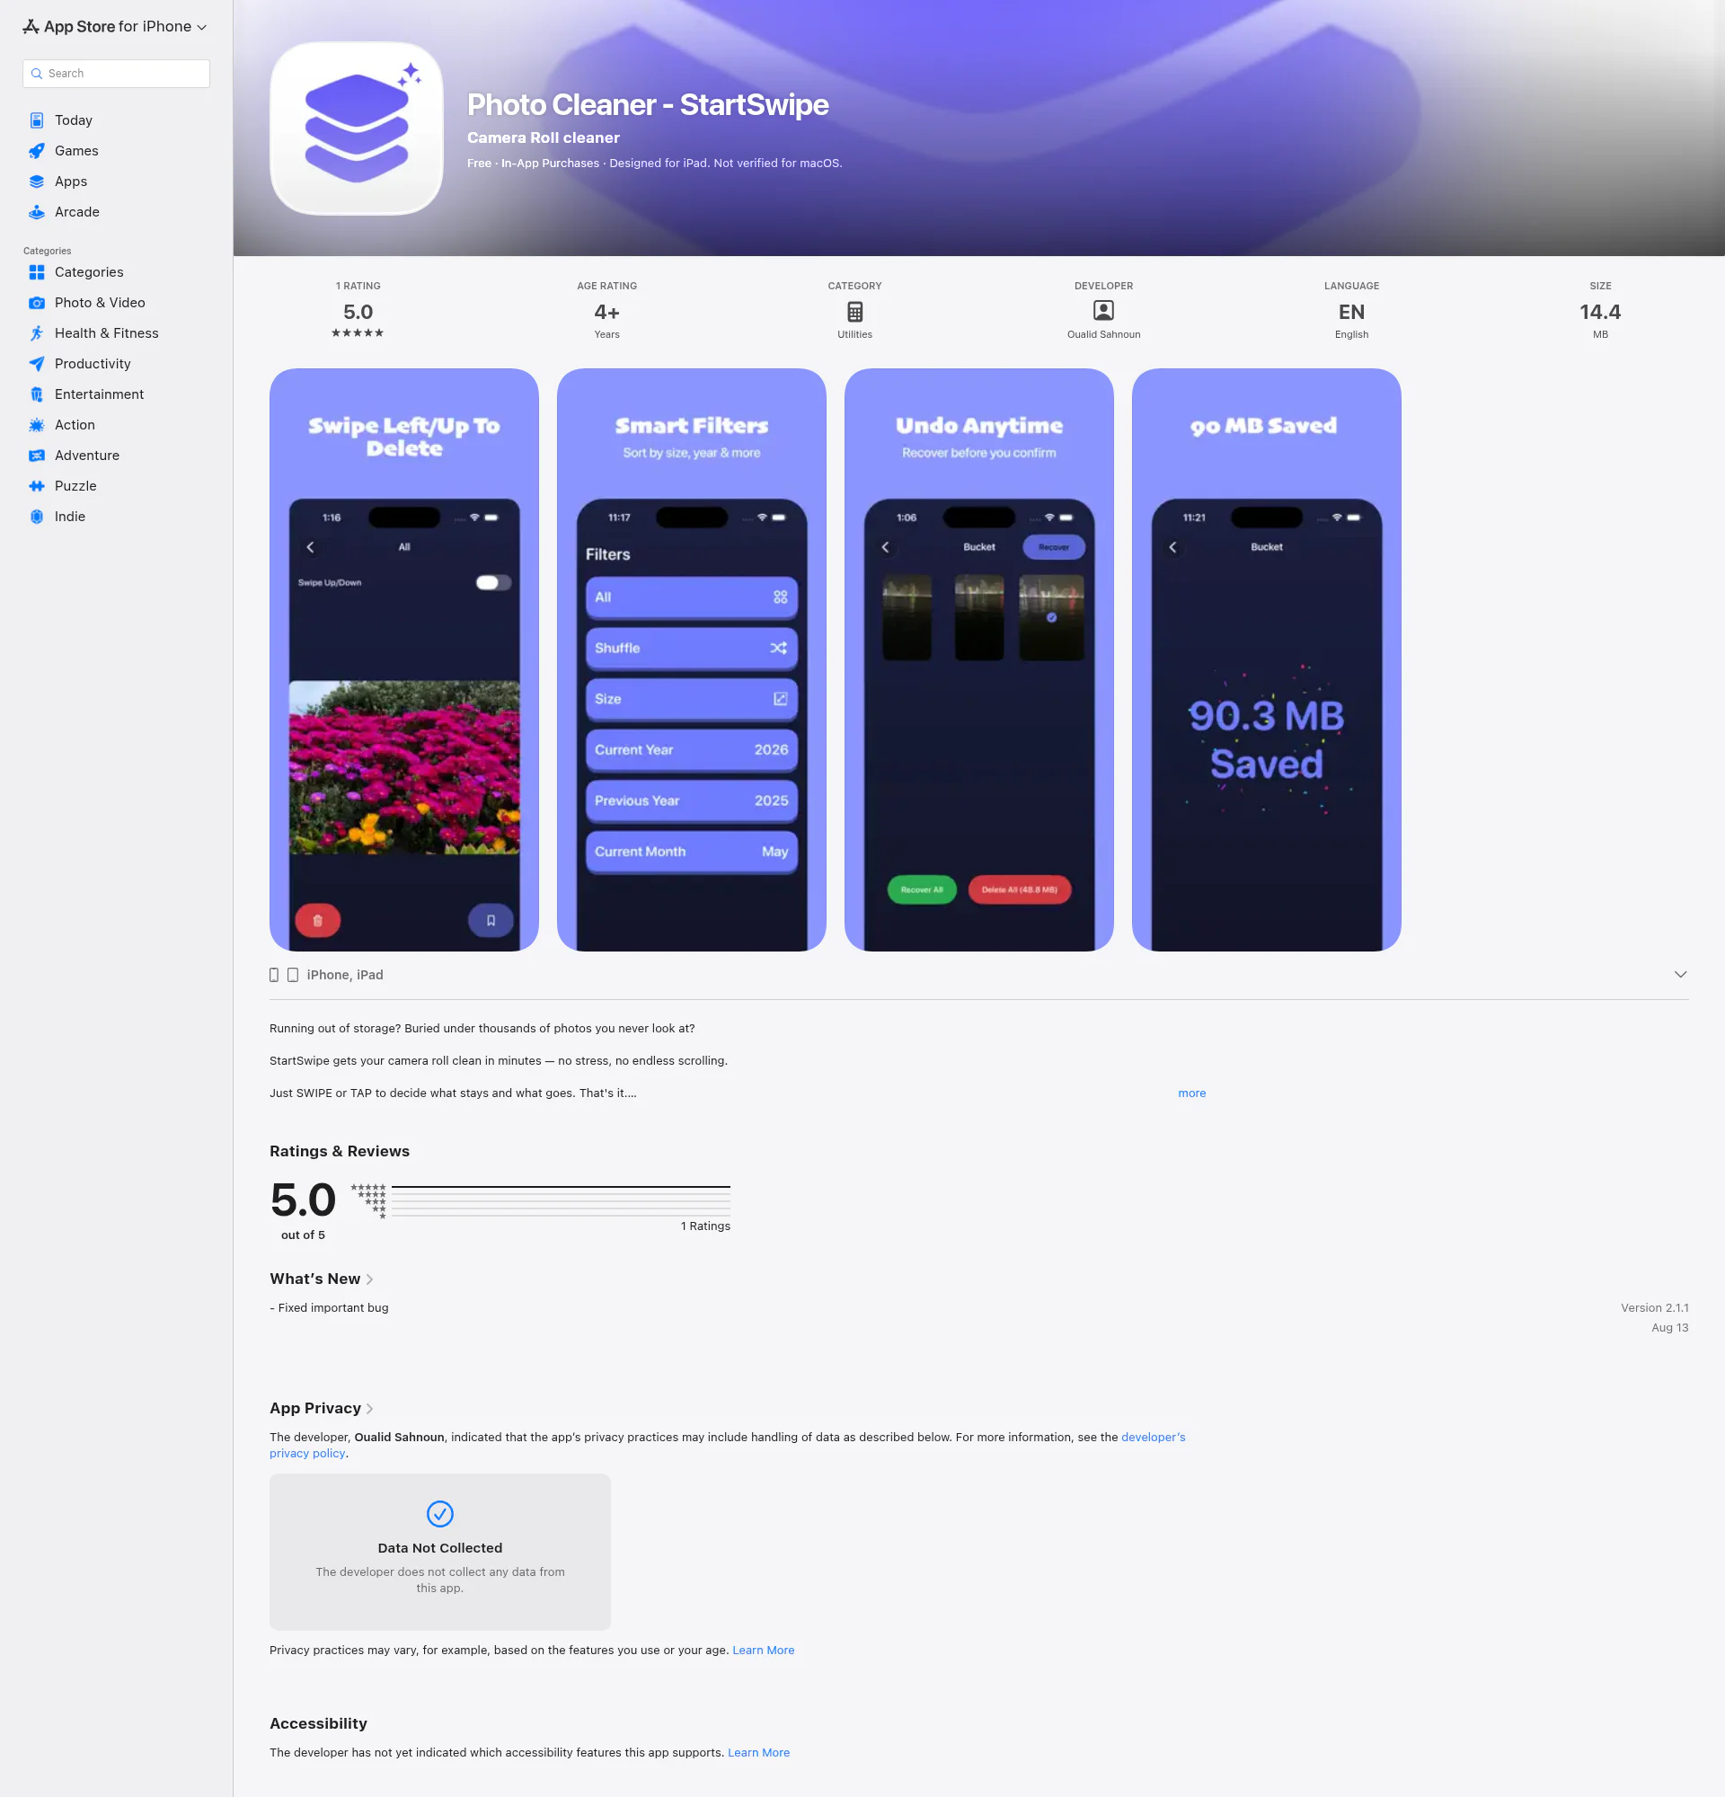Click the Ratings & Reviews heading
The width and height of the screenshot is (1725, 1797).
339,1151
